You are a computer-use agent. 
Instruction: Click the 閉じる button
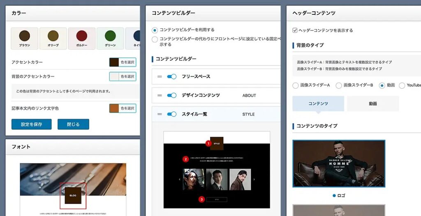73,124
